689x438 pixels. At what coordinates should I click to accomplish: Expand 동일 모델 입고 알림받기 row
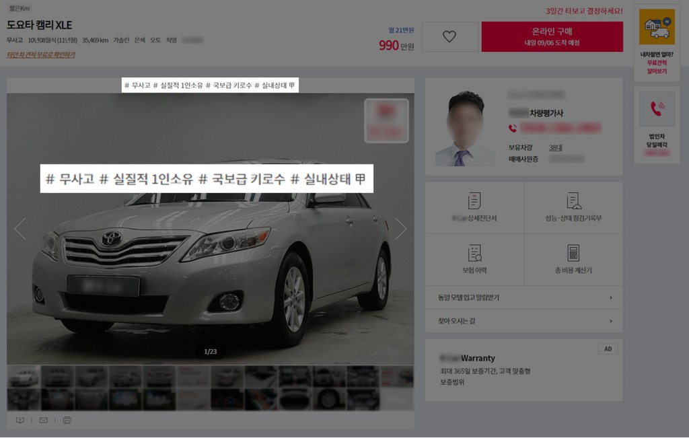pyautogui.click(x=523, y=297)
